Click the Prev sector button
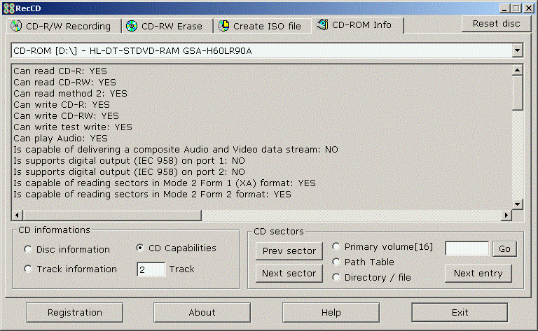 289,251
